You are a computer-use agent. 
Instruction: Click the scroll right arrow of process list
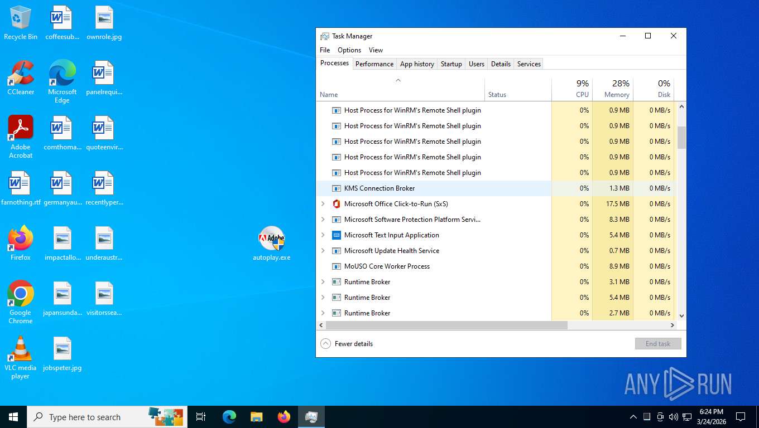coord(672,325)
